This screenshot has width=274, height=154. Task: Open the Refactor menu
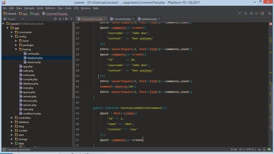[51, 8]
